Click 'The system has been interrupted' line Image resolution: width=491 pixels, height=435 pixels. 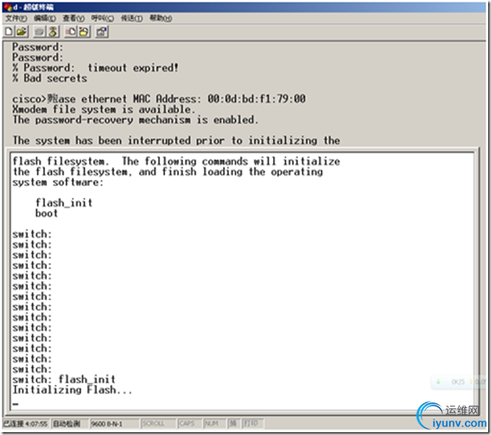pos(176,141)
